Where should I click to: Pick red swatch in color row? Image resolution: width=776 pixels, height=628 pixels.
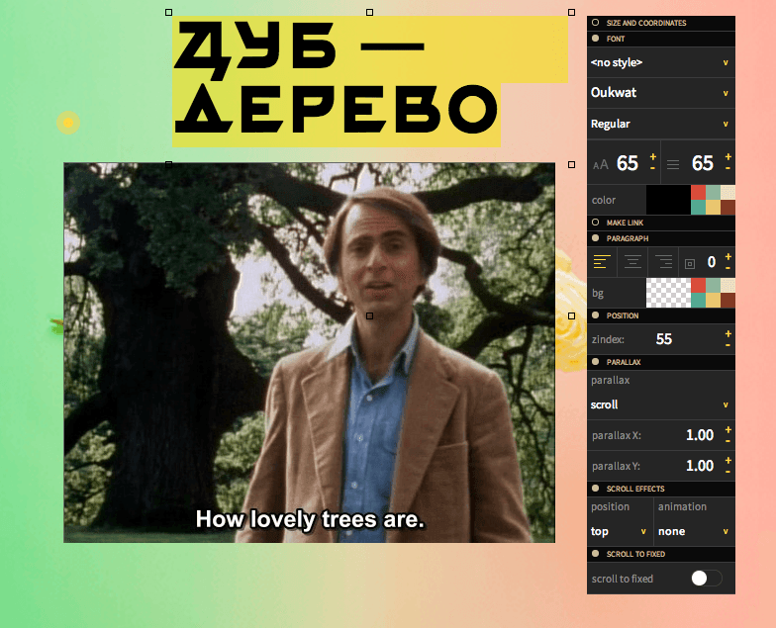[699, 192]
